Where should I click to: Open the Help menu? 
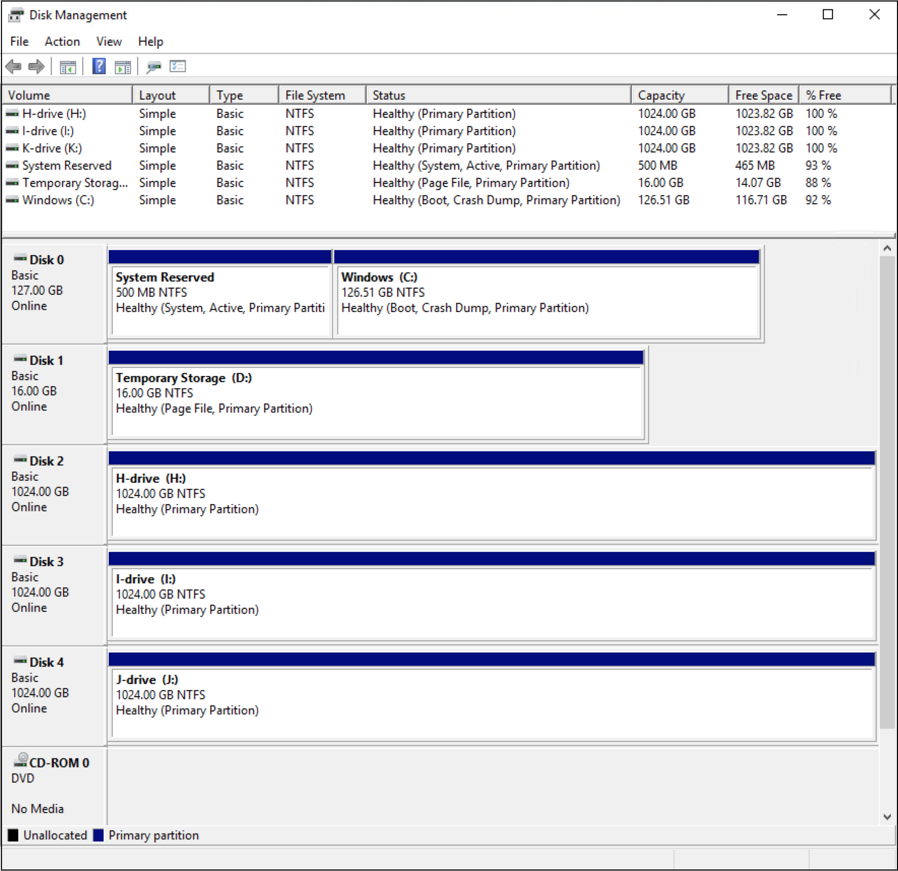151,42
